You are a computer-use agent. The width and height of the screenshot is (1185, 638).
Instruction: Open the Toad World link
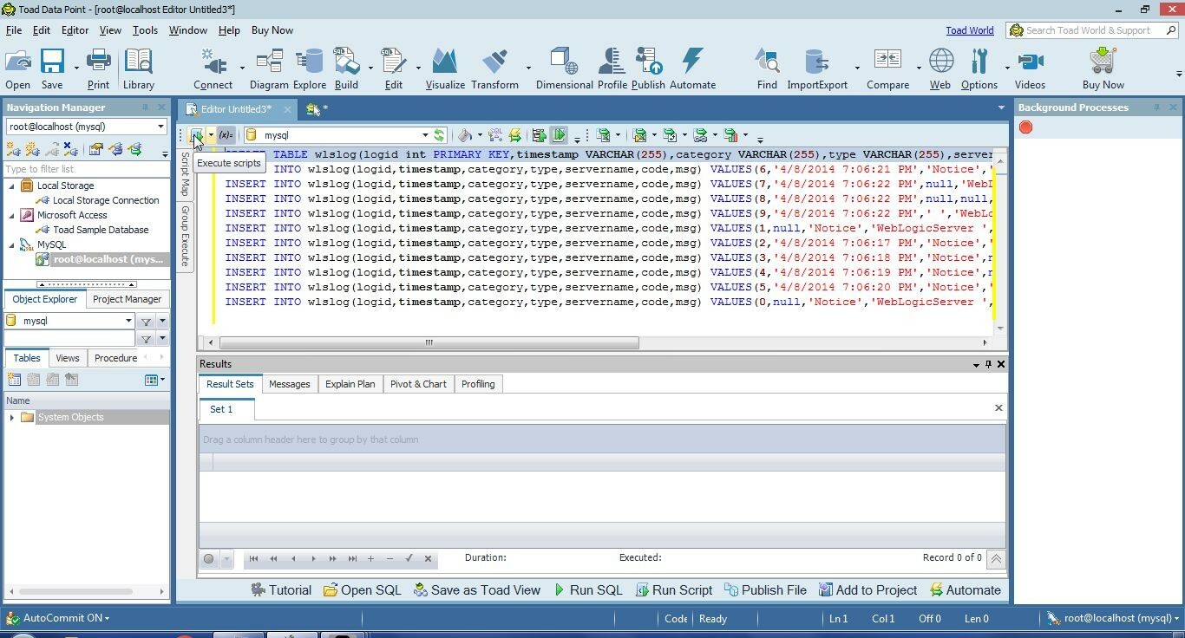(969, 30)
